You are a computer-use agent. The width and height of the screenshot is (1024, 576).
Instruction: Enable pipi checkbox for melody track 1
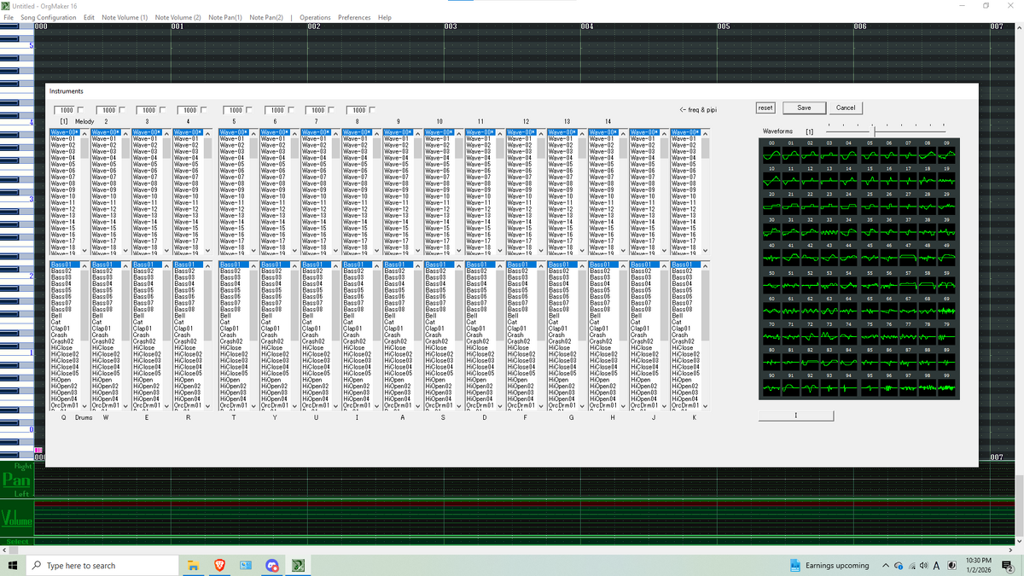point(80,110)
